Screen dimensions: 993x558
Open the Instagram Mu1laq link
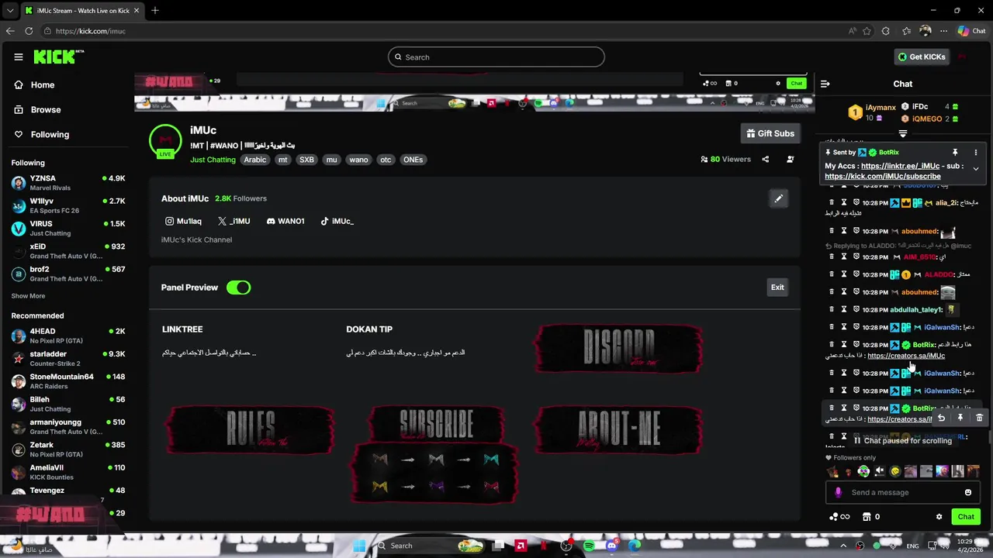pyautogui.click(x=183, y=221)
